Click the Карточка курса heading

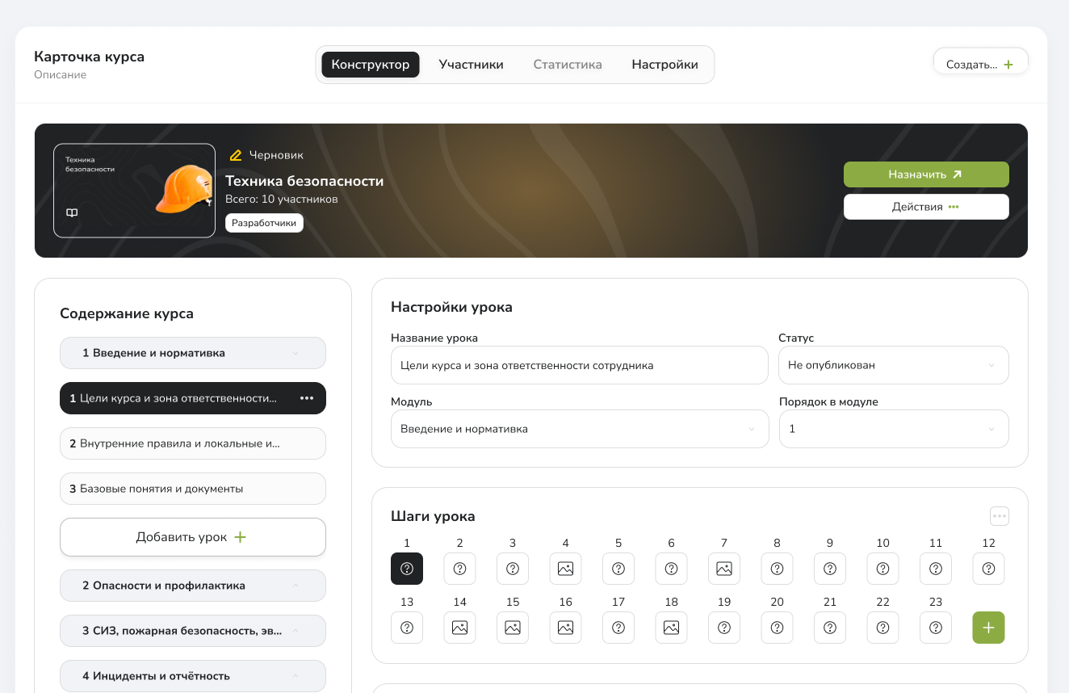[x=89, y=57]
